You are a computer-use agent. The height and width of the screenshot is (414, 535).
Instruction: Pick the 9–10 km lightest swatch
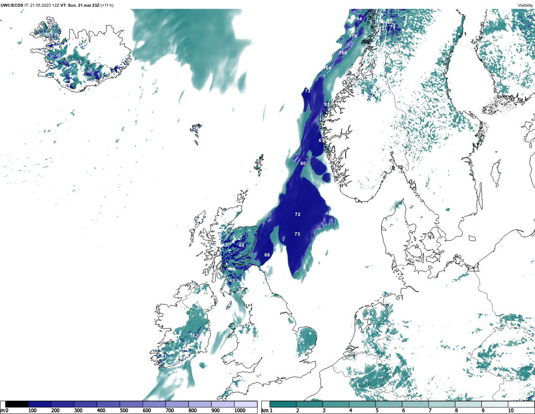click(494, 404)
